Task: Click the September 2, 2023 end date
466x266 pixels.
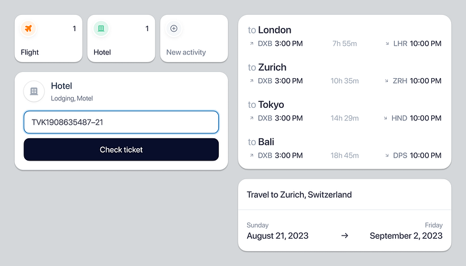Action: (406, 236)
